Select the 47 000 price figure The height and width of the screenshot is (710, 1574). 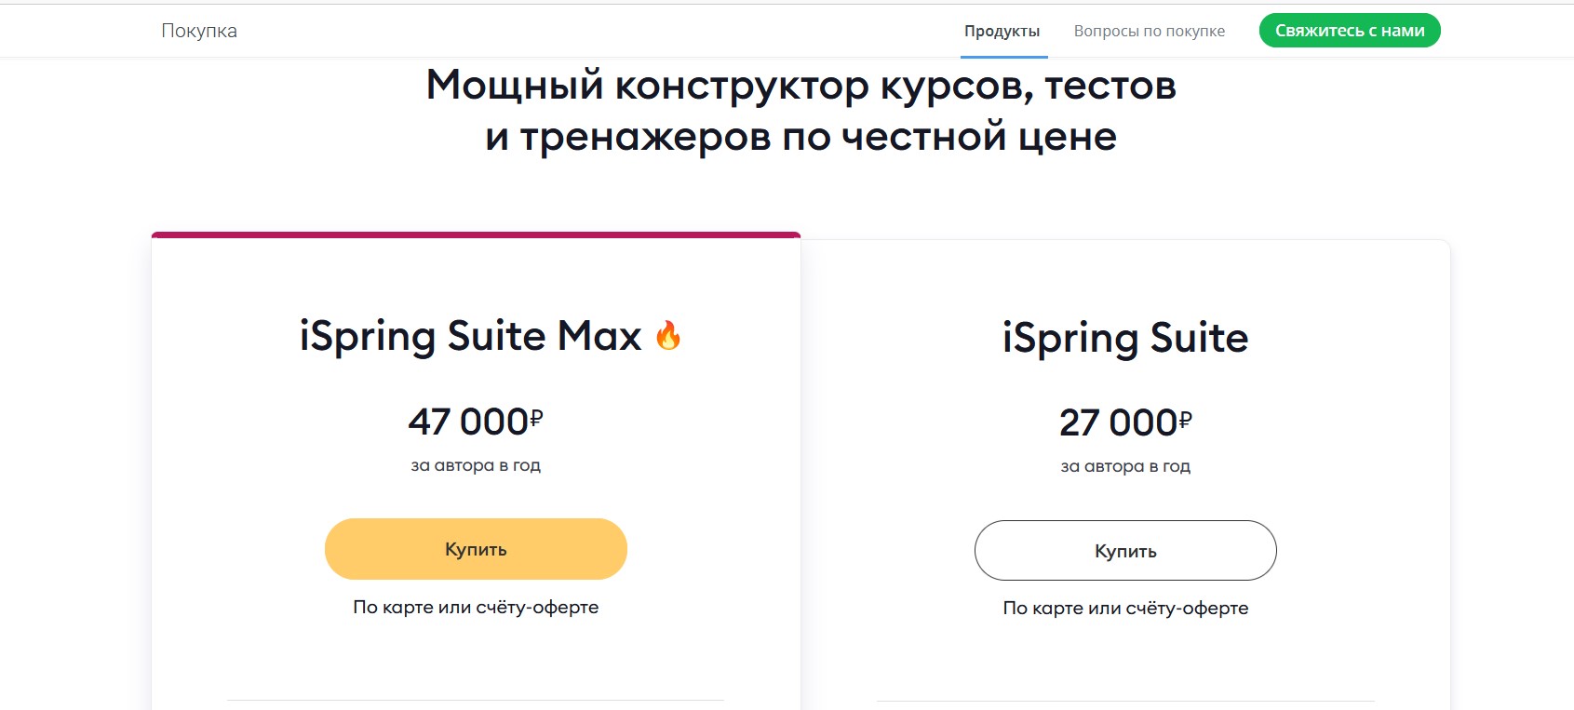coord(468,422)
